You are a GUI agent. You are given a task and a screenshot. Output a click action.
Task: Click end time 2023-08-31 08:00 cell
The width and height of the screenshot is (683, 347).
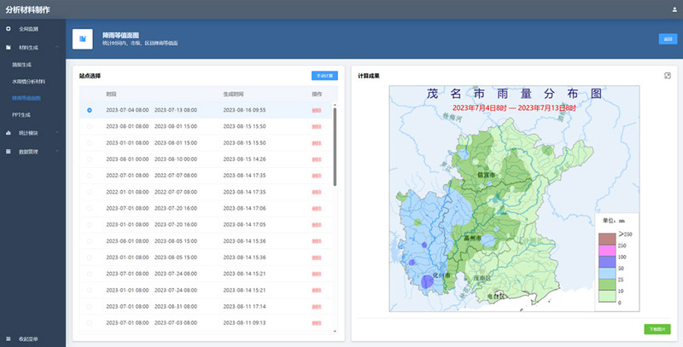pyautogui.click(x=176, y=307)
